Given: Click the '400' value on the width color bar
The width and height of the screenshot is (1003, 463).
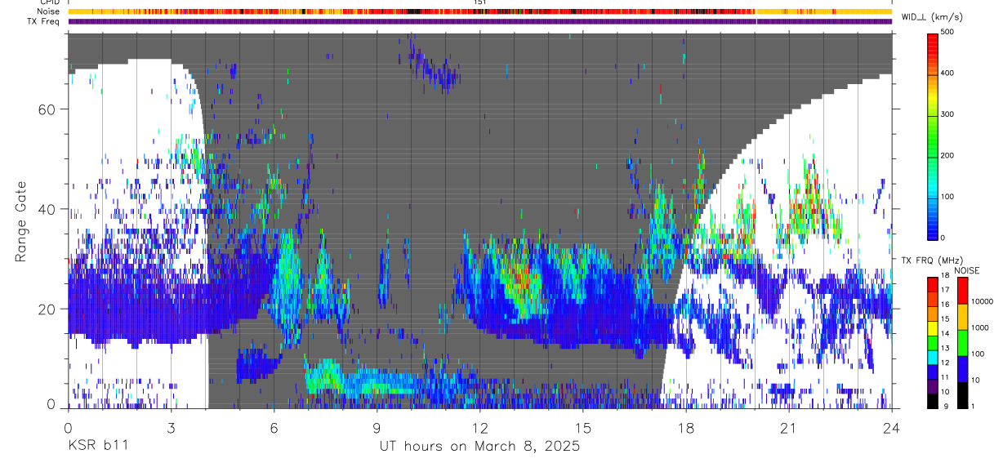Looking at the screenshot, I should click(x=949, y=73).
